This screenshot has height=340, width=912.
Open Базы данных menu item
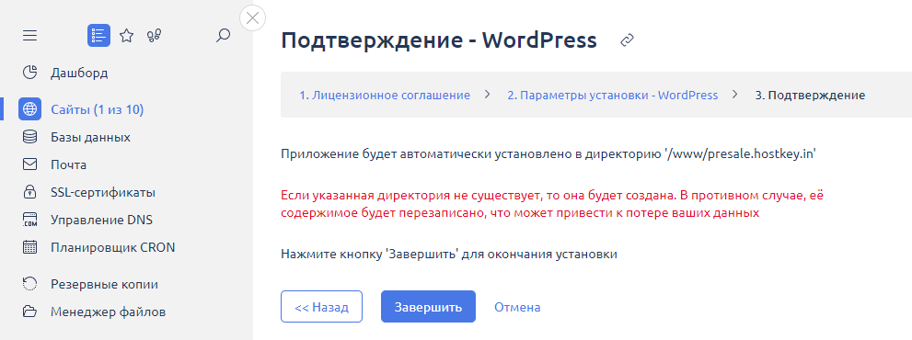coord(90,137)
